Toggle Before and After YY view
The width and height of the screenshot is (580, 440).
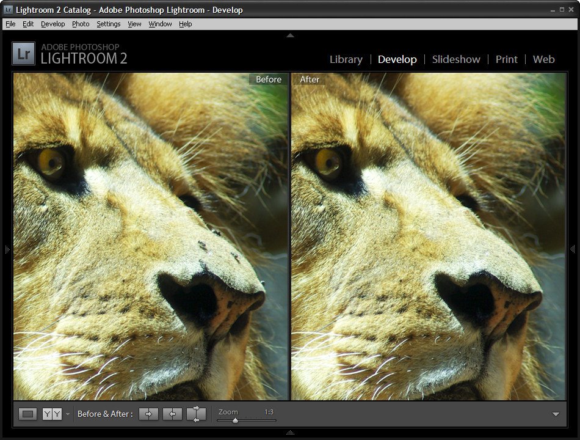pyautogui.click(x=52, y=414)
